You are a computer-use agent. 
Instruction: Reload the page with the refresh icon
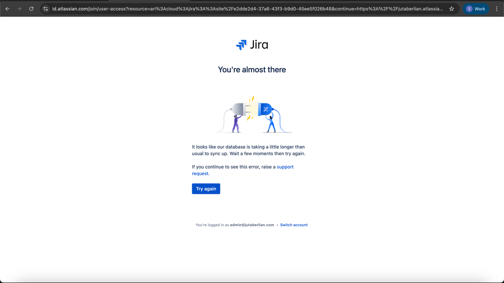pos(31,9)
